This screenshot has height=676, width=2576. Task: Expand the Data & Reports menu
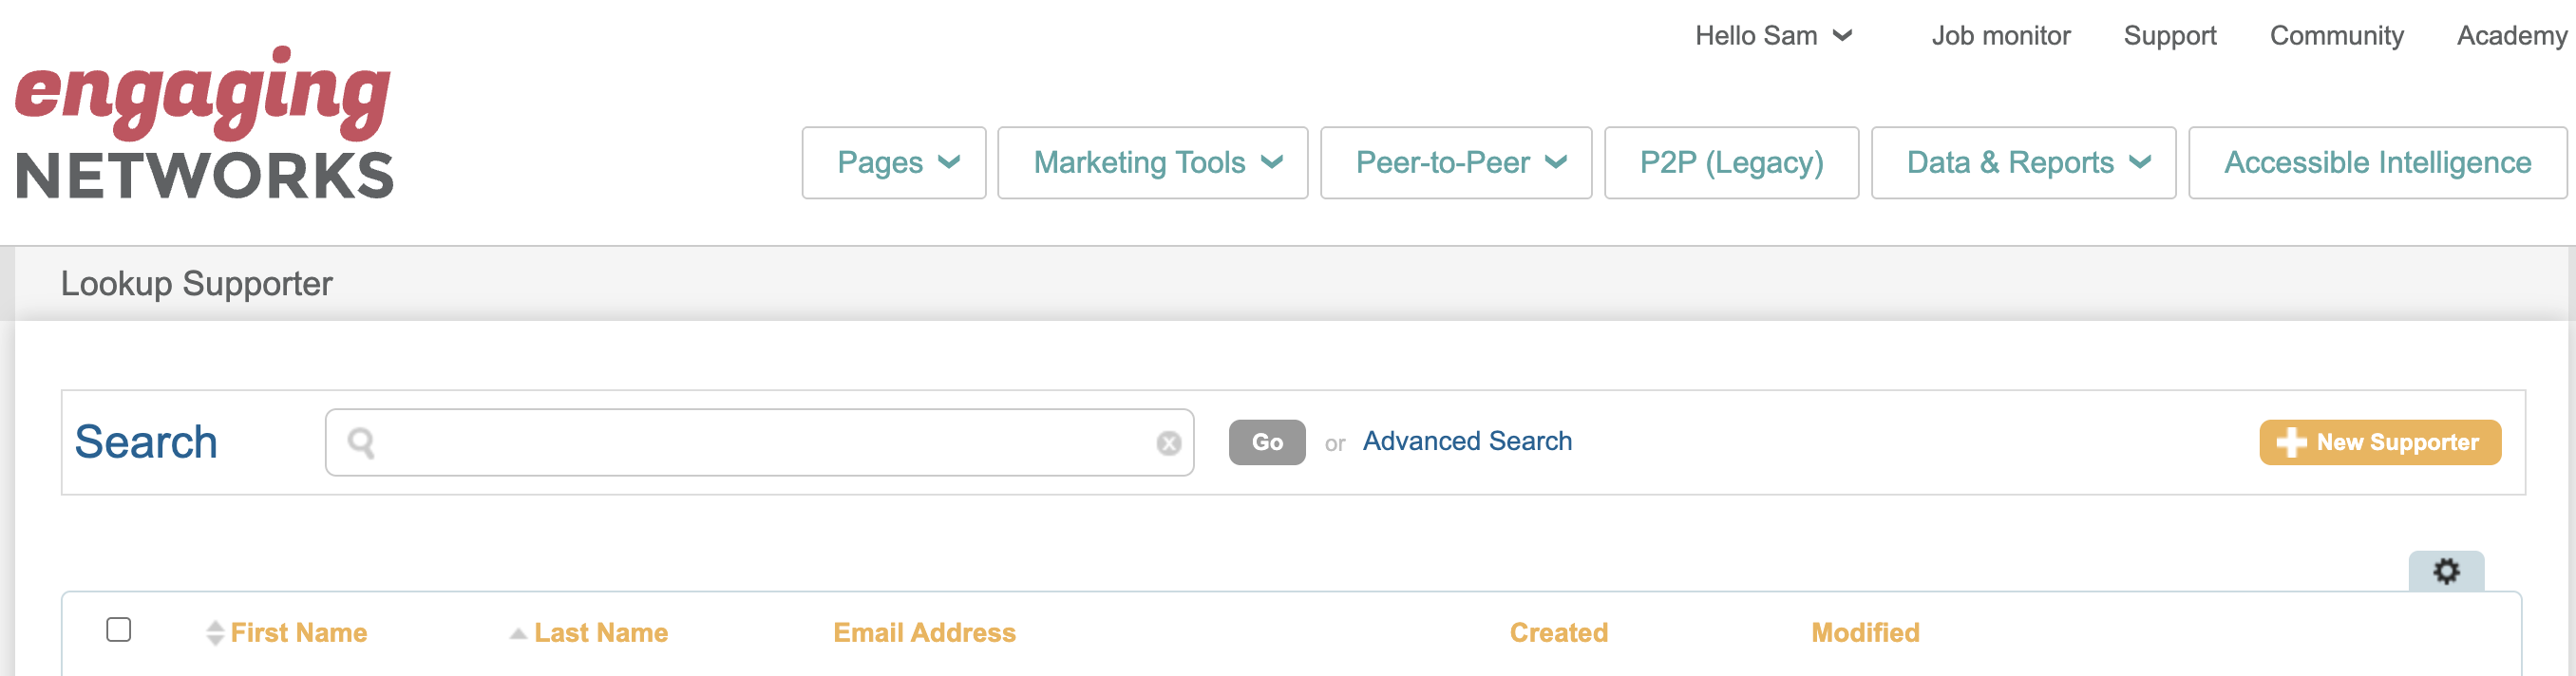pyautogui.click(x=2022, y=163)
